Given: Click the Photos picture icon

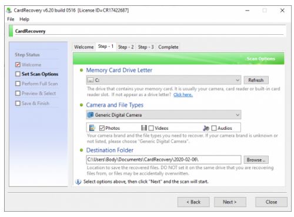Looking at the screenshot, I should coord(92,128).
